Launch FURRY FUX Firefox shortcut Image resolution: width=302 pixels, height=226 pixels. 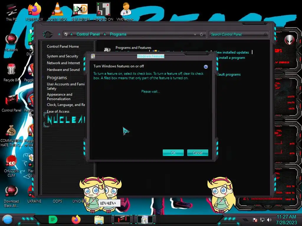[x=35, y=12]
